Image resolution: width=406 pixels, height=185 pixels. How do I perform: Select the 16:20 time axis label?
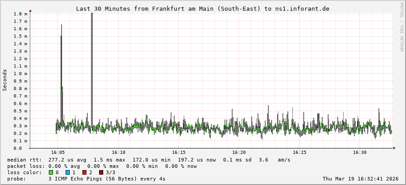tap(239, 153)
